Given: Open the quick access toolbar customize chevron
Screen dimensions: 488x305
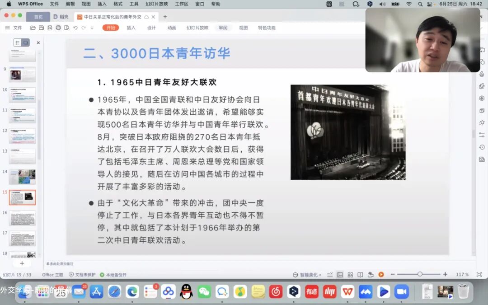Looking at the screenshot, I should (92, 28).
